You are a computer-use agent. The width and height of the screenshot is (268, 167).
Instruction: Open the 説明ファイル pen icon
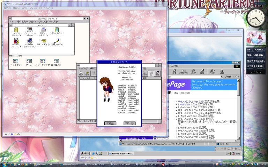(x=57, y=41)
